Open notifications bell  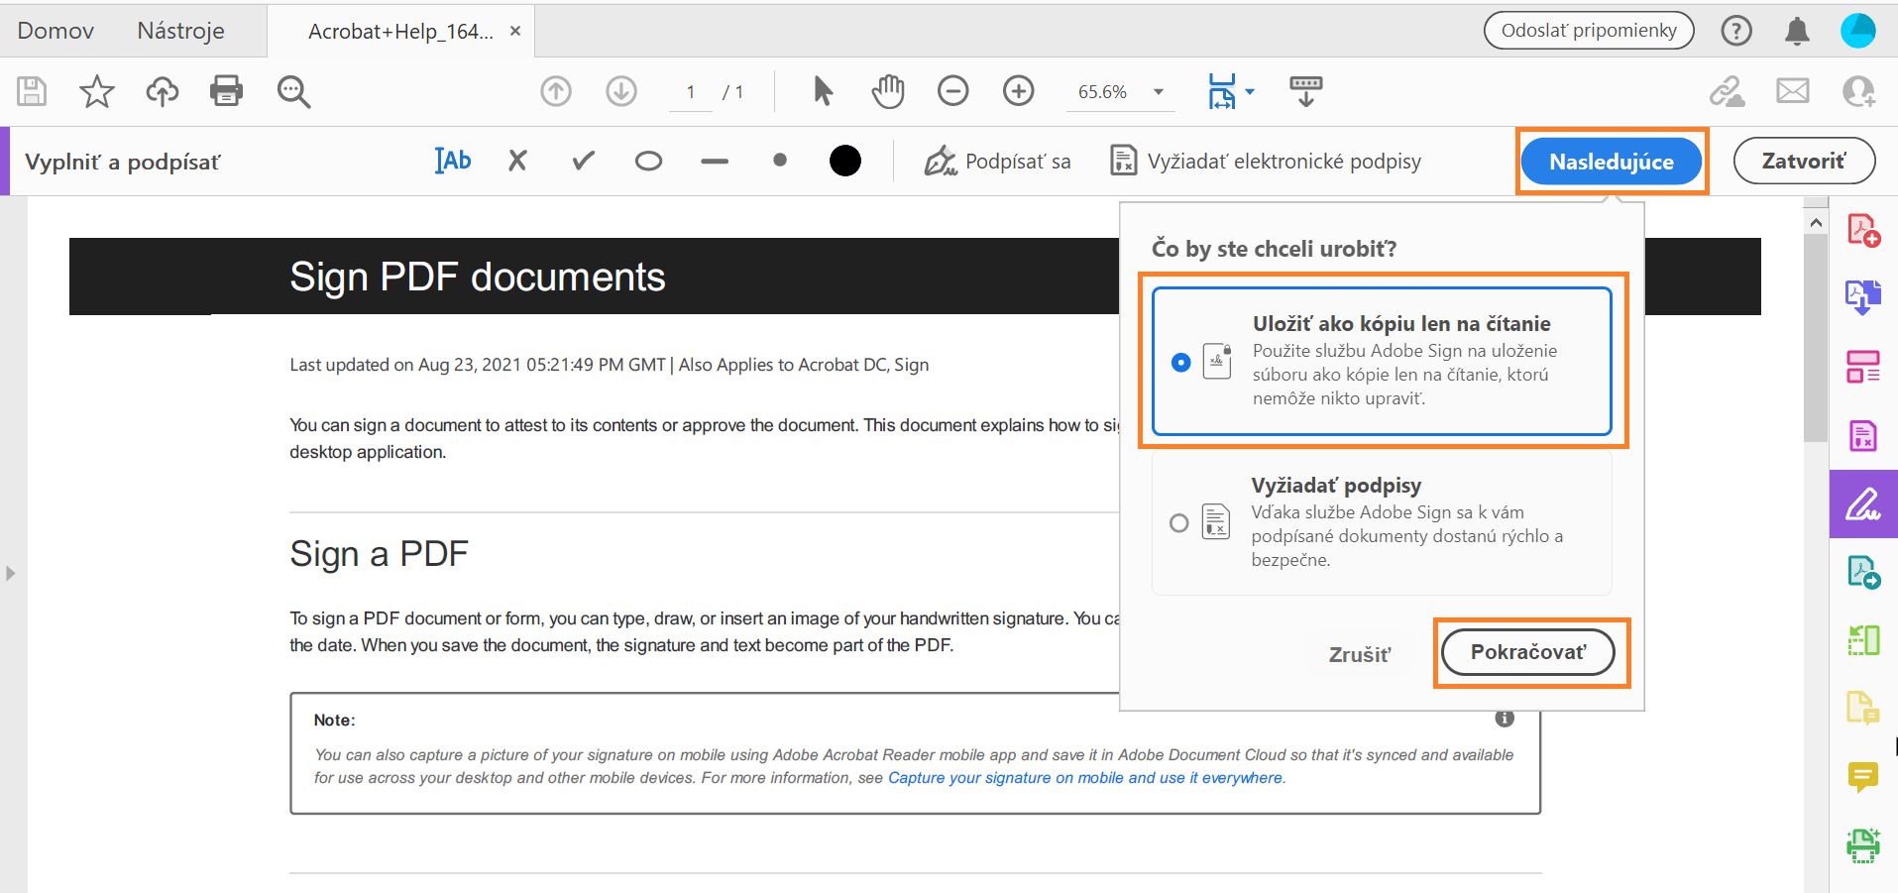tap(1797, 31)
